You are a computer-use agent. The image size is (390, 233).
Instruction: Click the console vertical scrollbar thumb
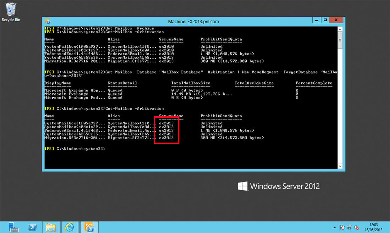click(x=340, y=40)
